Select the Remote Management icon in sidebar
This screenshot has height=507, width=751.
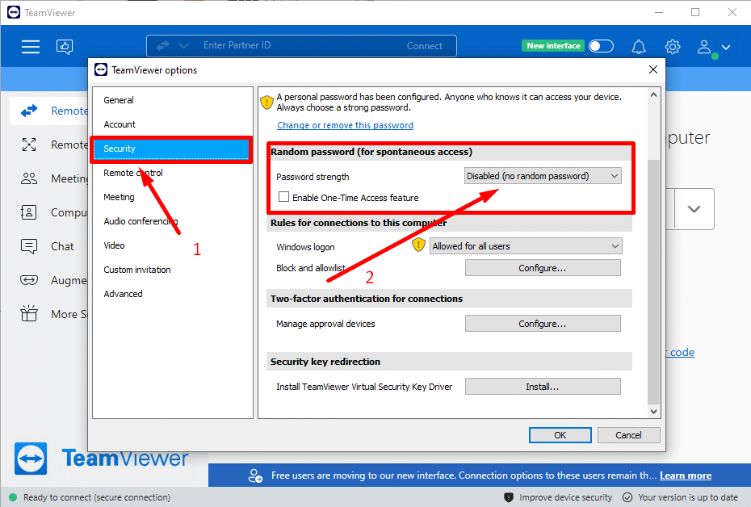[x=29, y=145]
